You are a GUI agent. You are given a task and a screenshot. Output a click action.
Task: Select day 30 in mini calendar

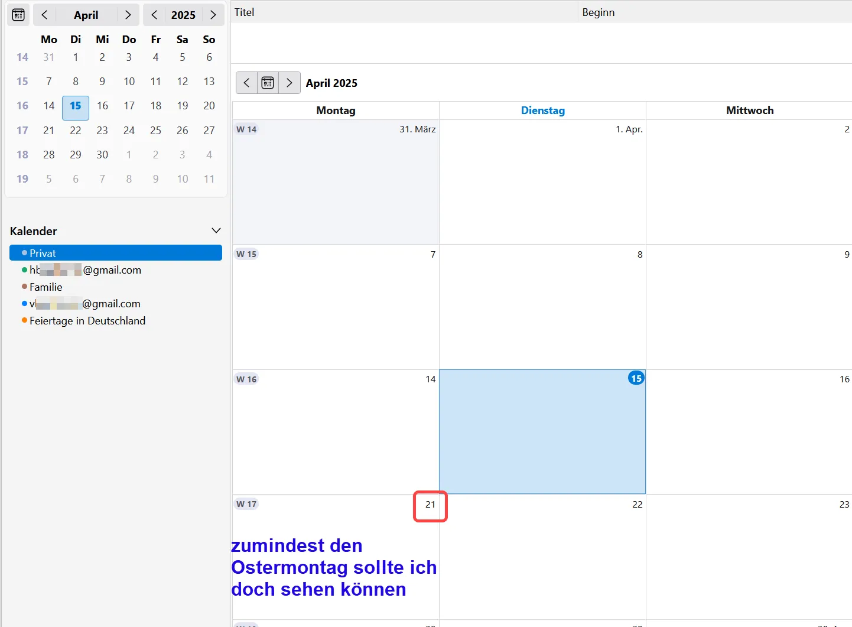[x=102, y=154]
